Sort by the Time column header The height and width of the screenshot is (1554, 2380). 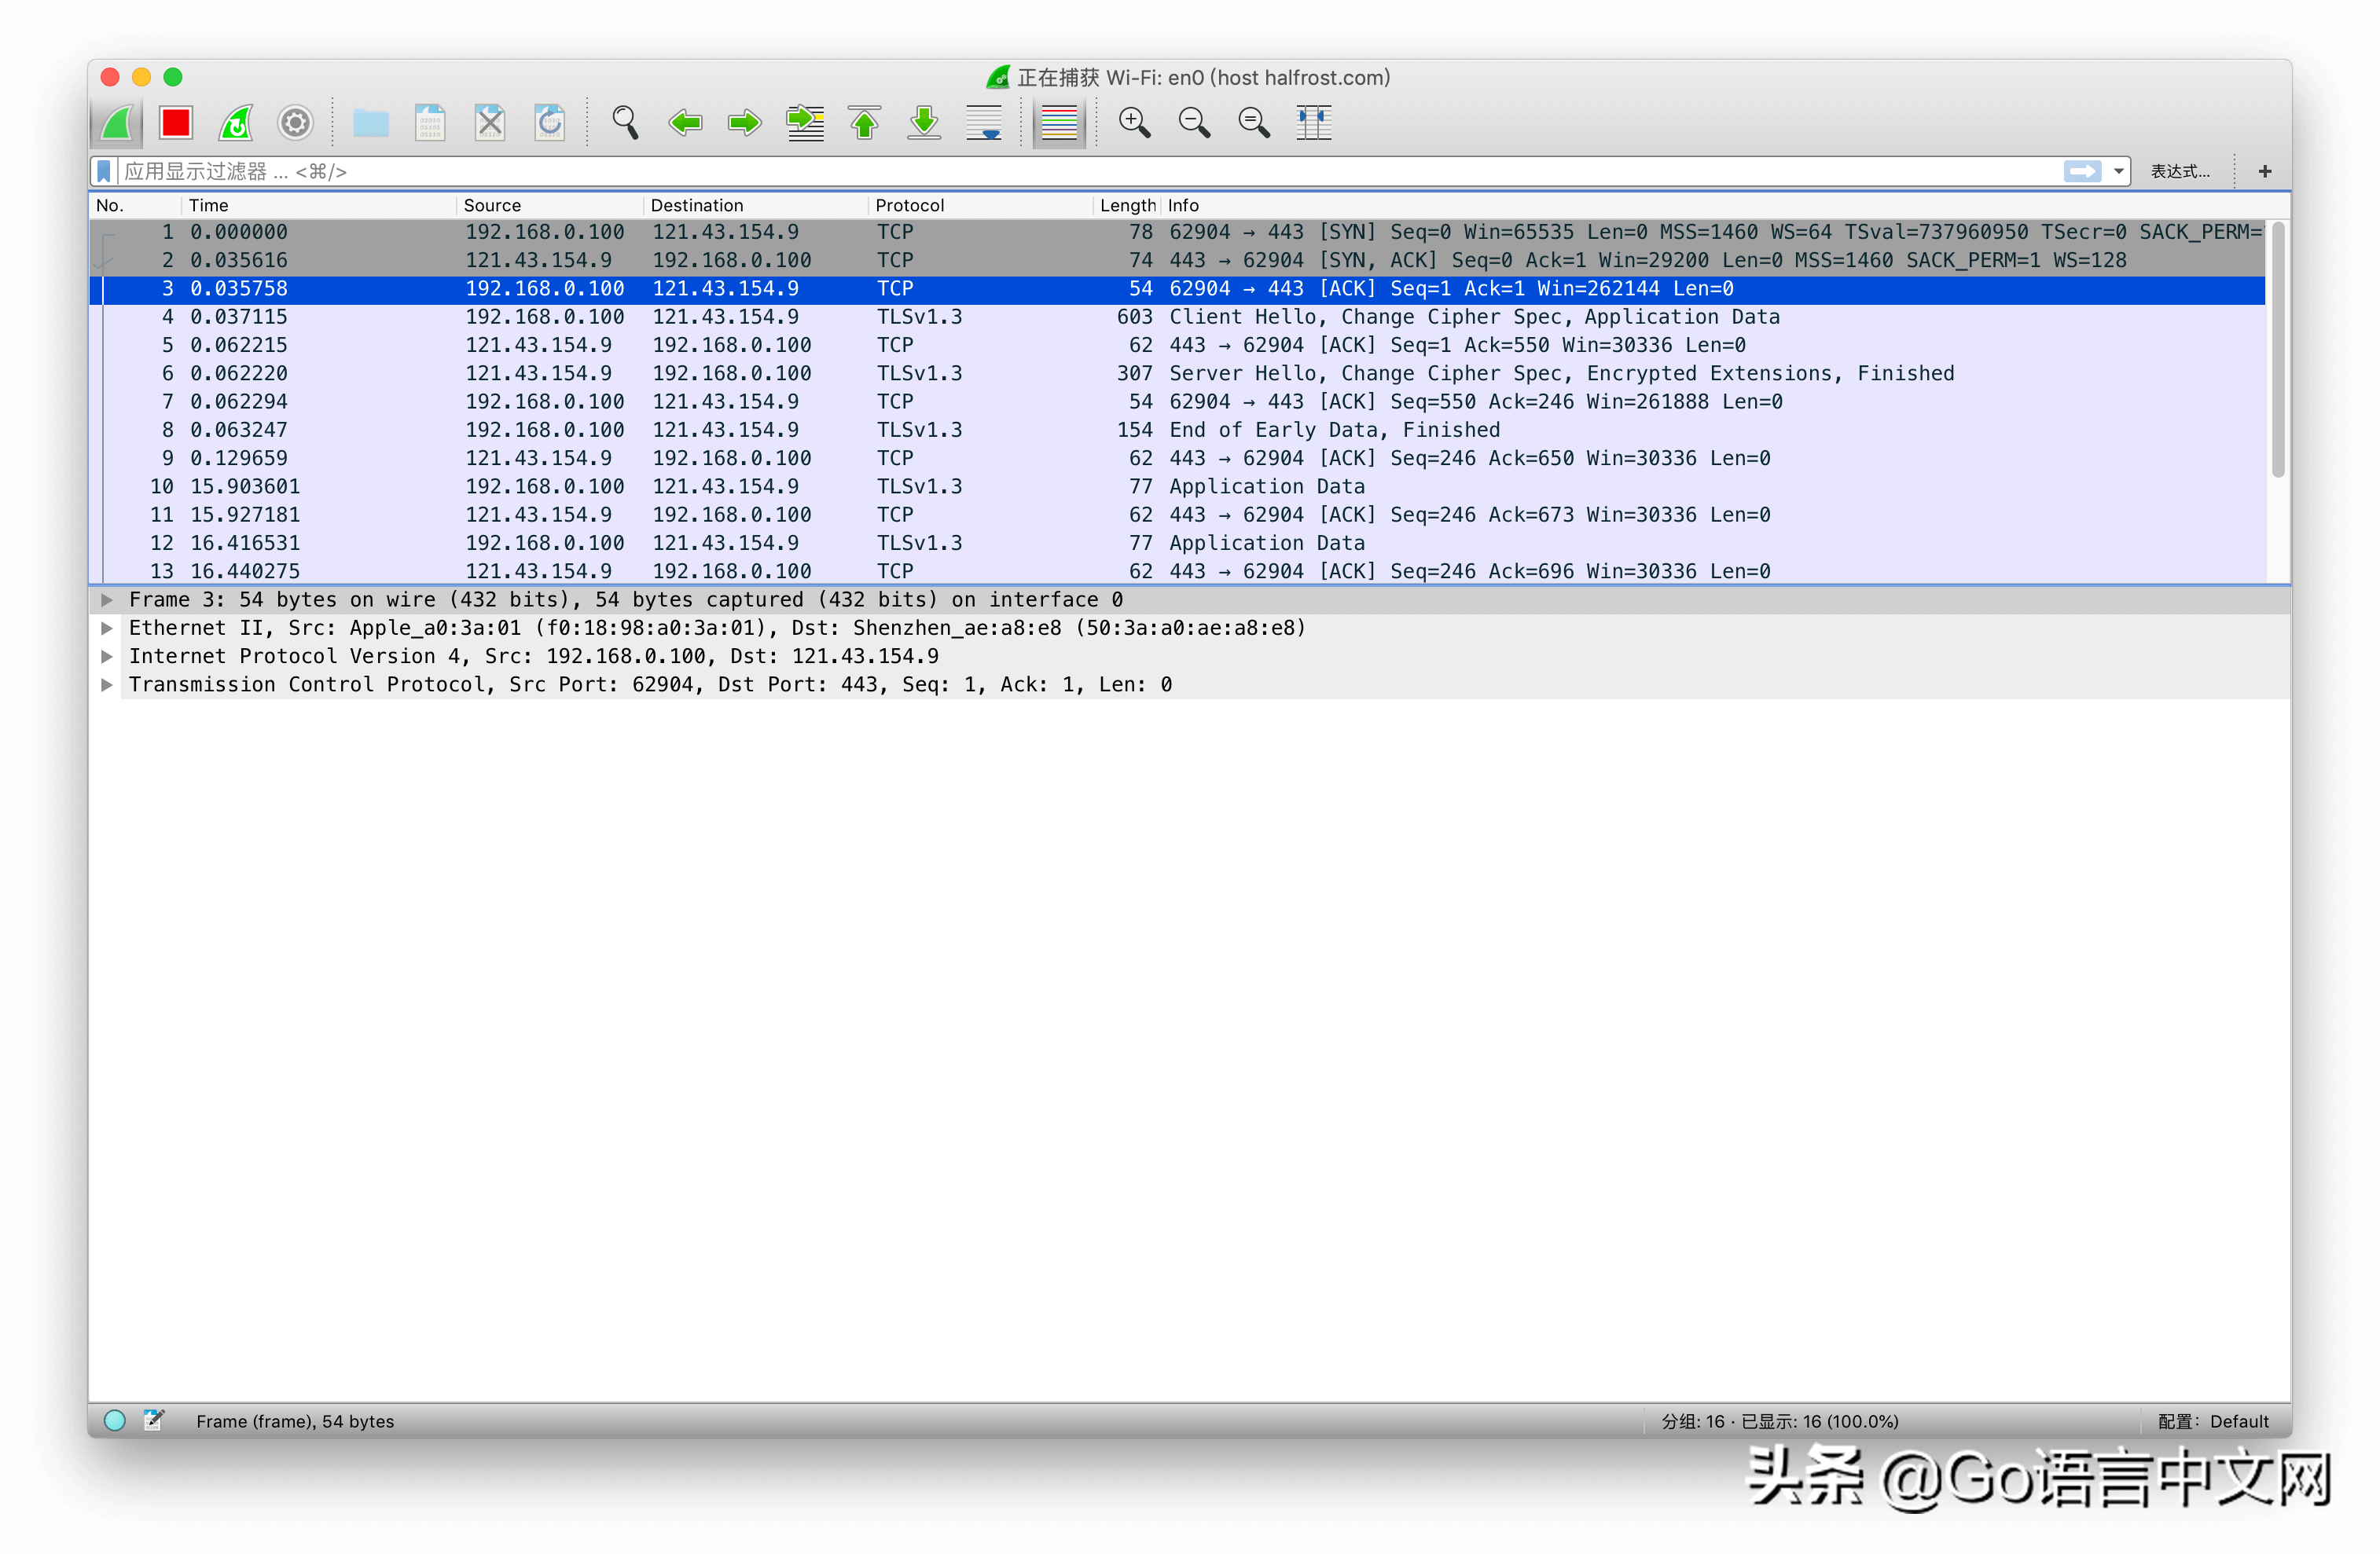[209, 205]
